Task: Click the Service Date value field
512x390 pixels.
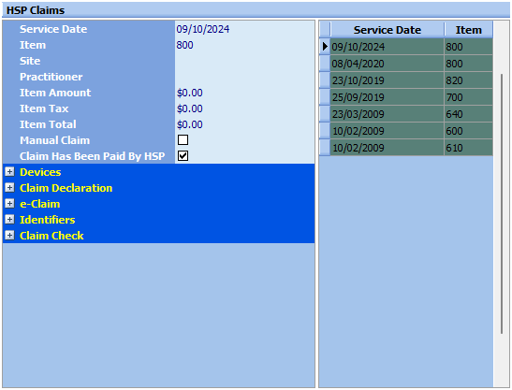Action: tap(244, 29)
